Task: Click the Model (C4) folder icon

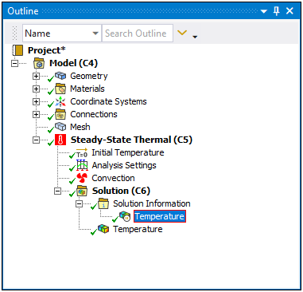Action: [39, 63]
